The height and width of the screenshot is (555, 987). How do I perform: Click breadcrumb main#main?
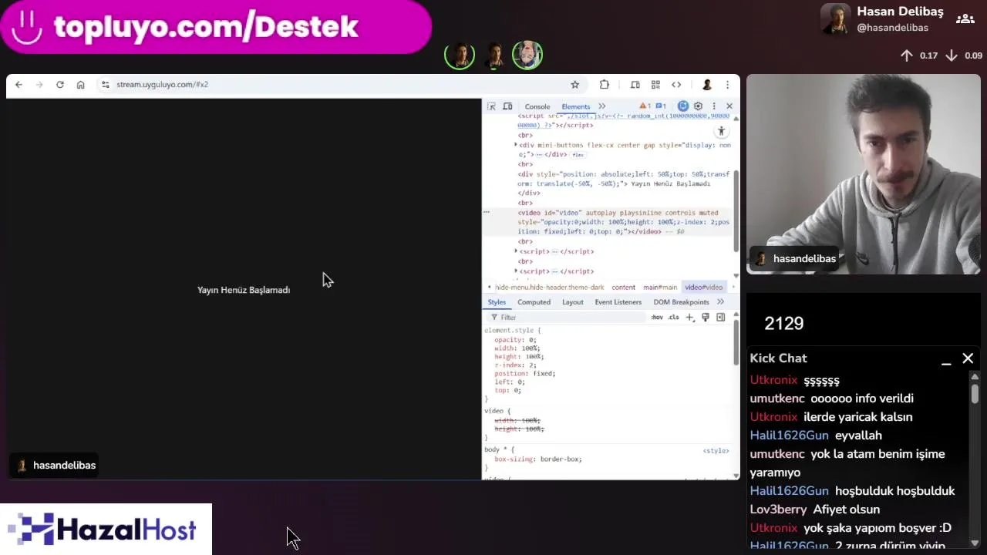pos(660,288)
